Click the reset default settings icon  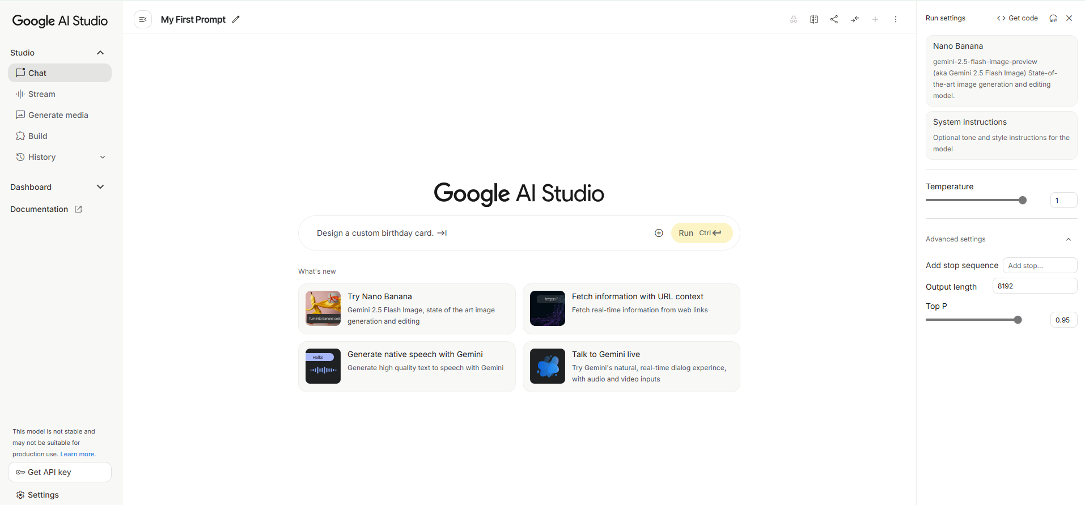click(1053, 18)
